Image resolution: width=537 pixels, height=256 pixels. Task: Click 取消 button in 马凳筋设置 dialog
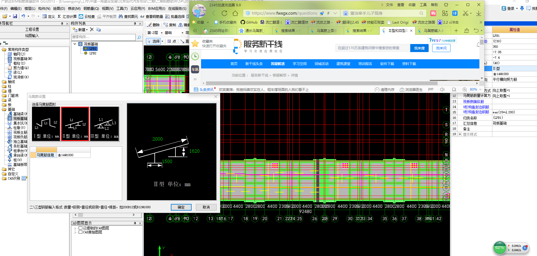206,207
